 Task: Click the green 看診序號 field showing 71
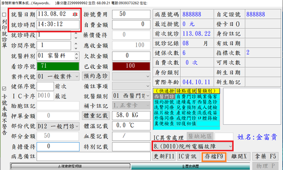[58, 66]
